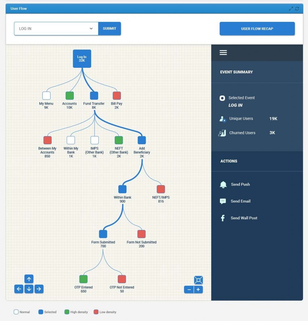The width and height of the screenshot is (308, 321).
Task: Pan the flow chart up with arrow
Action: [29, 279]
